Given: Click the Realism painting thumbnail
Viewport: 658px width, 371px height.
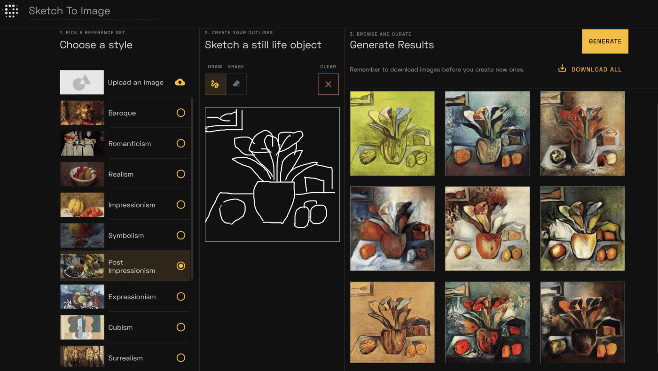Looking at the screenshot, I should [x=82, y=174].
